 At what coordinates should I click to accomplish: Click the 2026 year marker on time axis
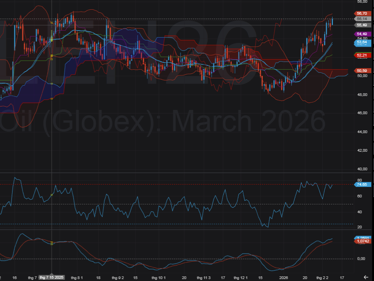pyautogui.click(x=284, y=278)
